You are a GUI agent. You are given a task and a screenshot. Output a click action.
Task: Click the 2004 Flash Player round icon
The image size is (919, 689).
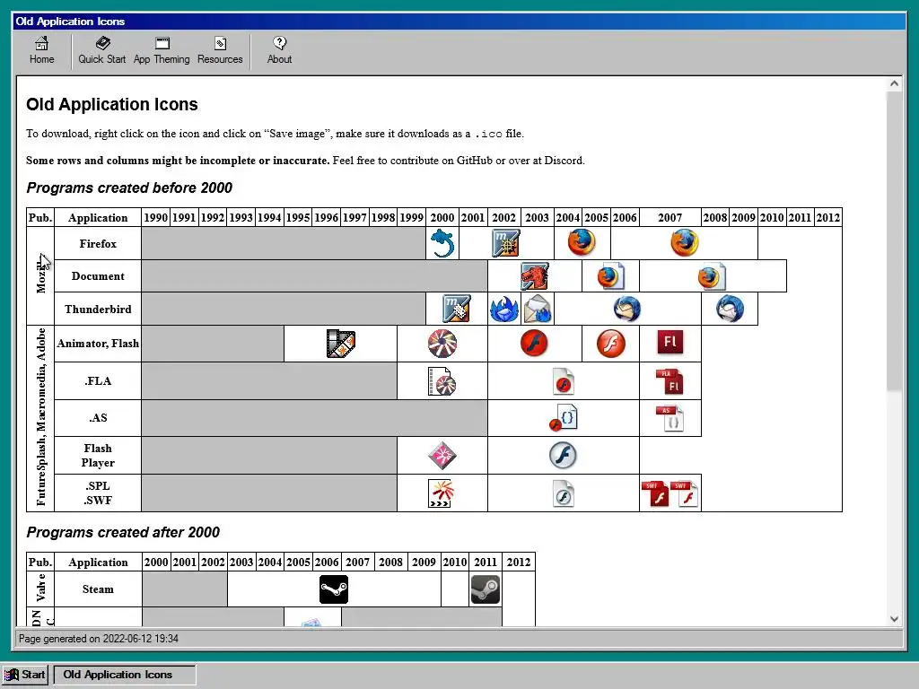click(563, 455)
